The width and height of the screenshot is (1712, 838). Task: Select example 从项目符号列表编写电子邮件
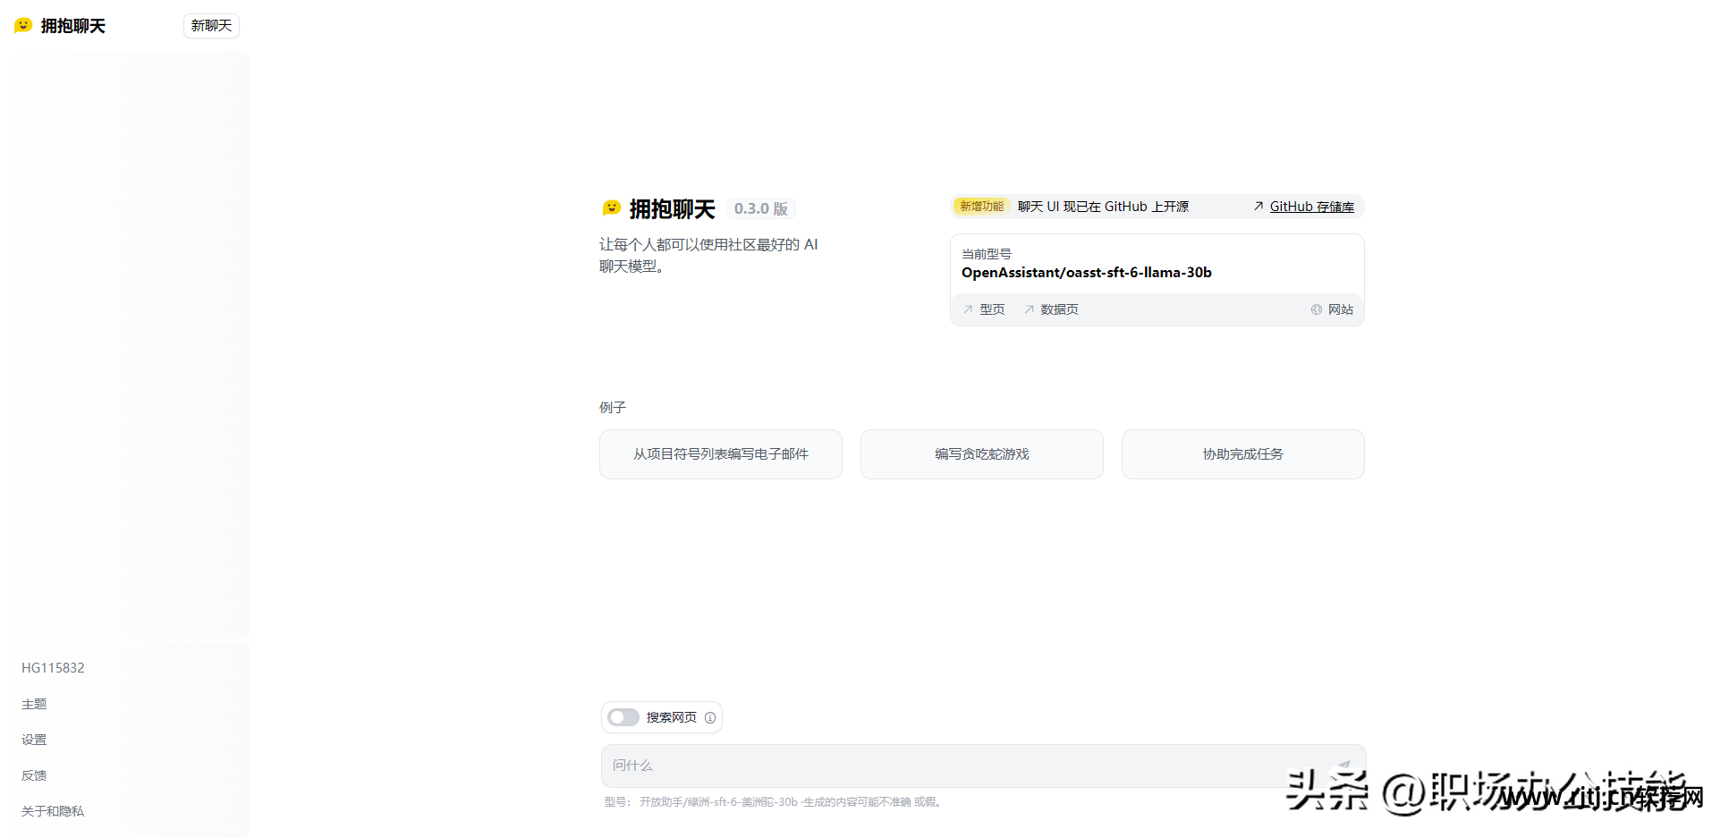click(721, 454)
